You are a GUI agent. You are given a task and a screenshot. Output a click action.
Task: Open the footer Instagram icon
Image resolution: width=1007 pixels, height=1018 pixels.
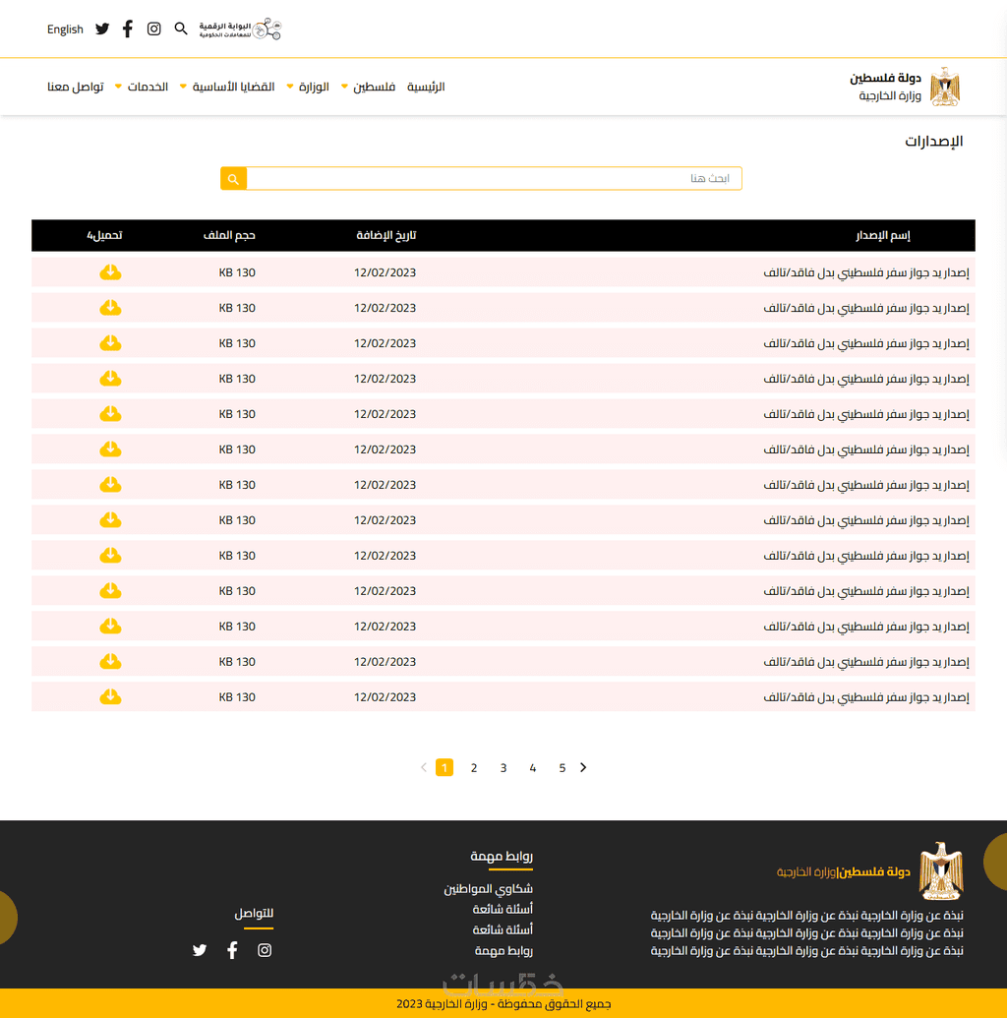[x=265, y=950]
